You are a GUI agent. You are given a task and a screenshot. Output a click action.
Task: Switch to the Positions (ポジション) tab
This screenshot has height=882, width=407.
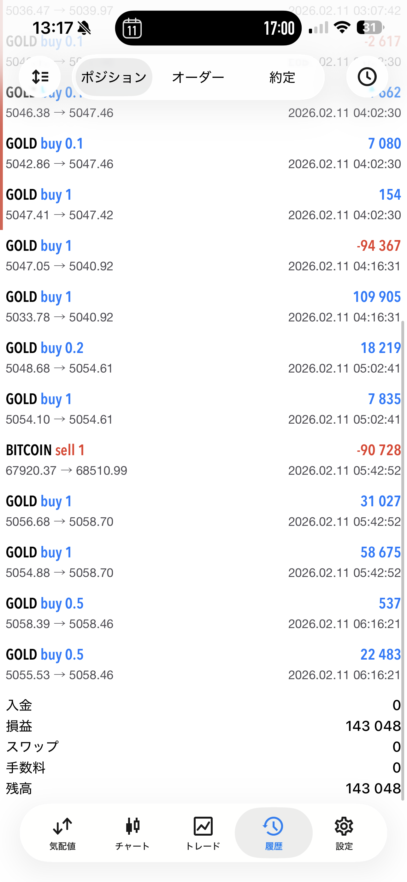pyautogui.click(x=113, y=77)
